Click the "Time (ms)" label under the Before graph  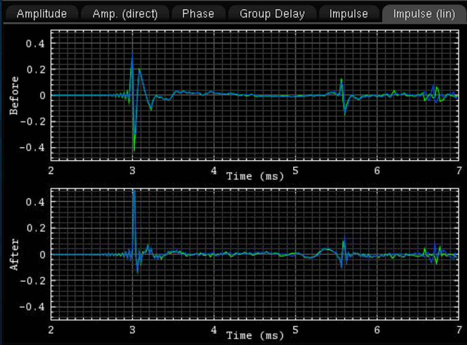pyautogui.click(x=255, y=176)
